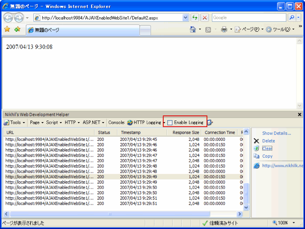Click Add to Favorites star-plus icon

[17, 29]
